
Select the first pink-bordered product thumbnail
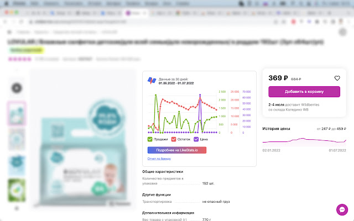point(17,113)
